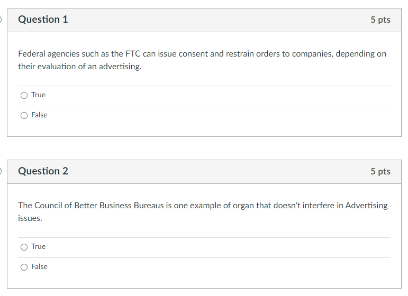Click the 'Question 1' heading
Viewport: 408px width, 296px height.
pyautogui.click(x=43, y=20)
